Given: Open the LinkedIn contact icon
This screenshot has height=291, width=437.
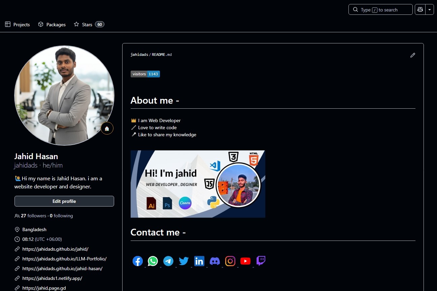Looking at the screenshot, I should coord(199,261).
